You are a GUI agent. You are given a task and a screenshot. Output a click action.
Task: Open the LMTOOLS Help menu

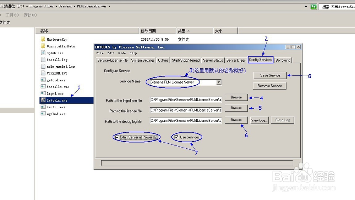click(x=133, y=53)
